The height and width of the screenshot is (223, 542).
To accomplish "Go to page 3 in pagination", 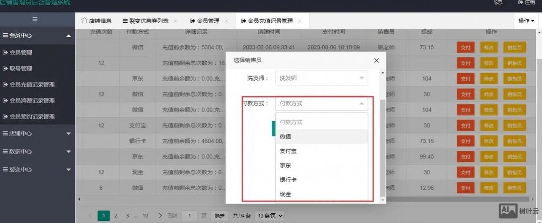I will (127, 215).
